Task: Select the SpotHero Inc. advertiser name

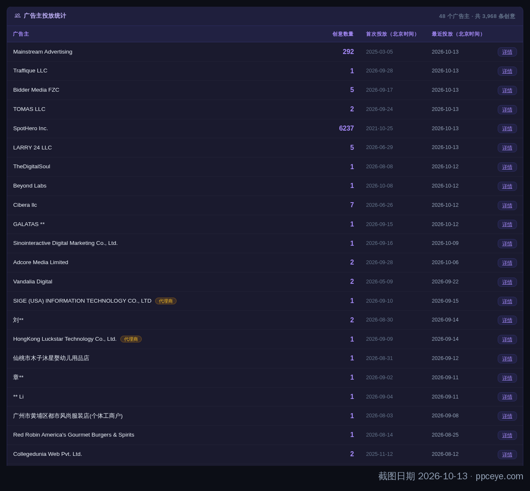Action: pos(31,129)
